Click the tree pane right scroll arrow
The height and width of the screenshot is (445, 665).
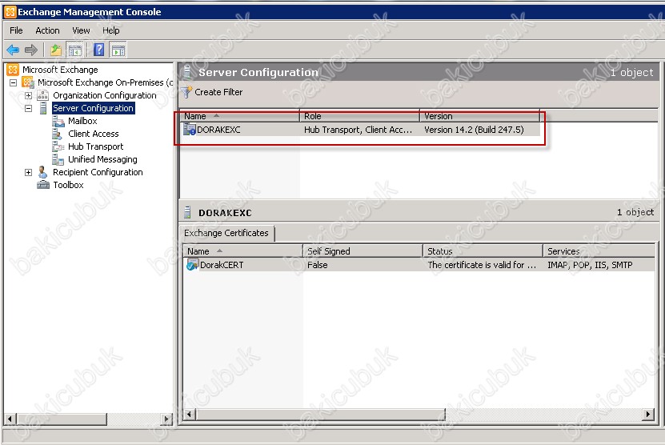[x=166, y=419]
